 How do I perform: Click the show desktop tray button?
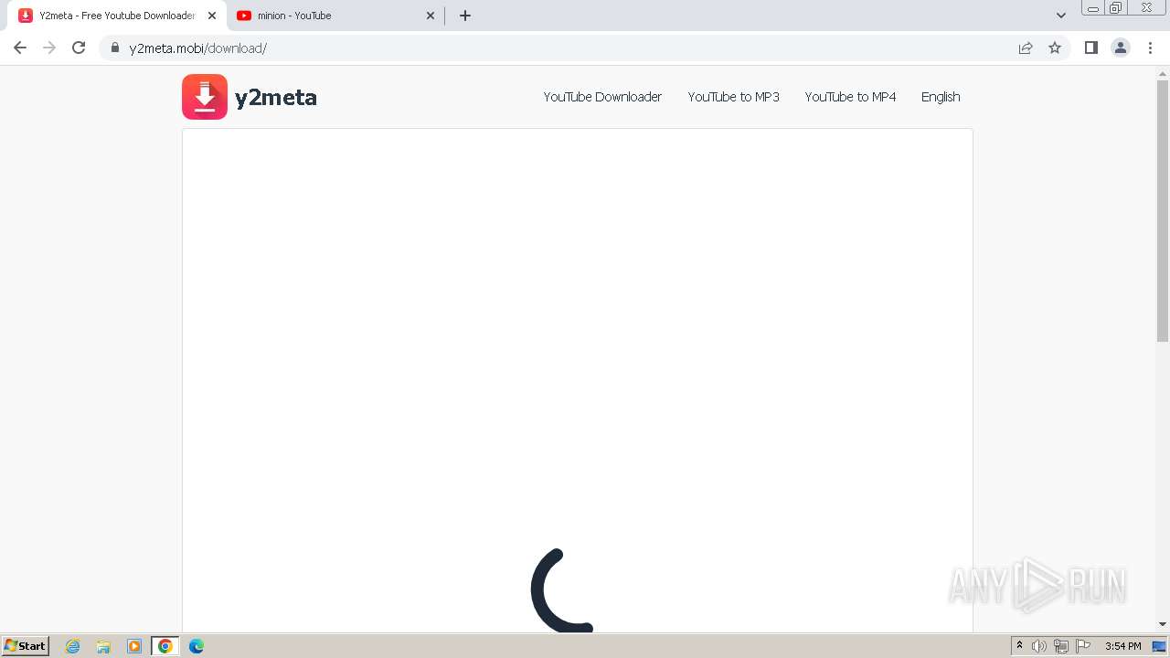click(1159, 646)
